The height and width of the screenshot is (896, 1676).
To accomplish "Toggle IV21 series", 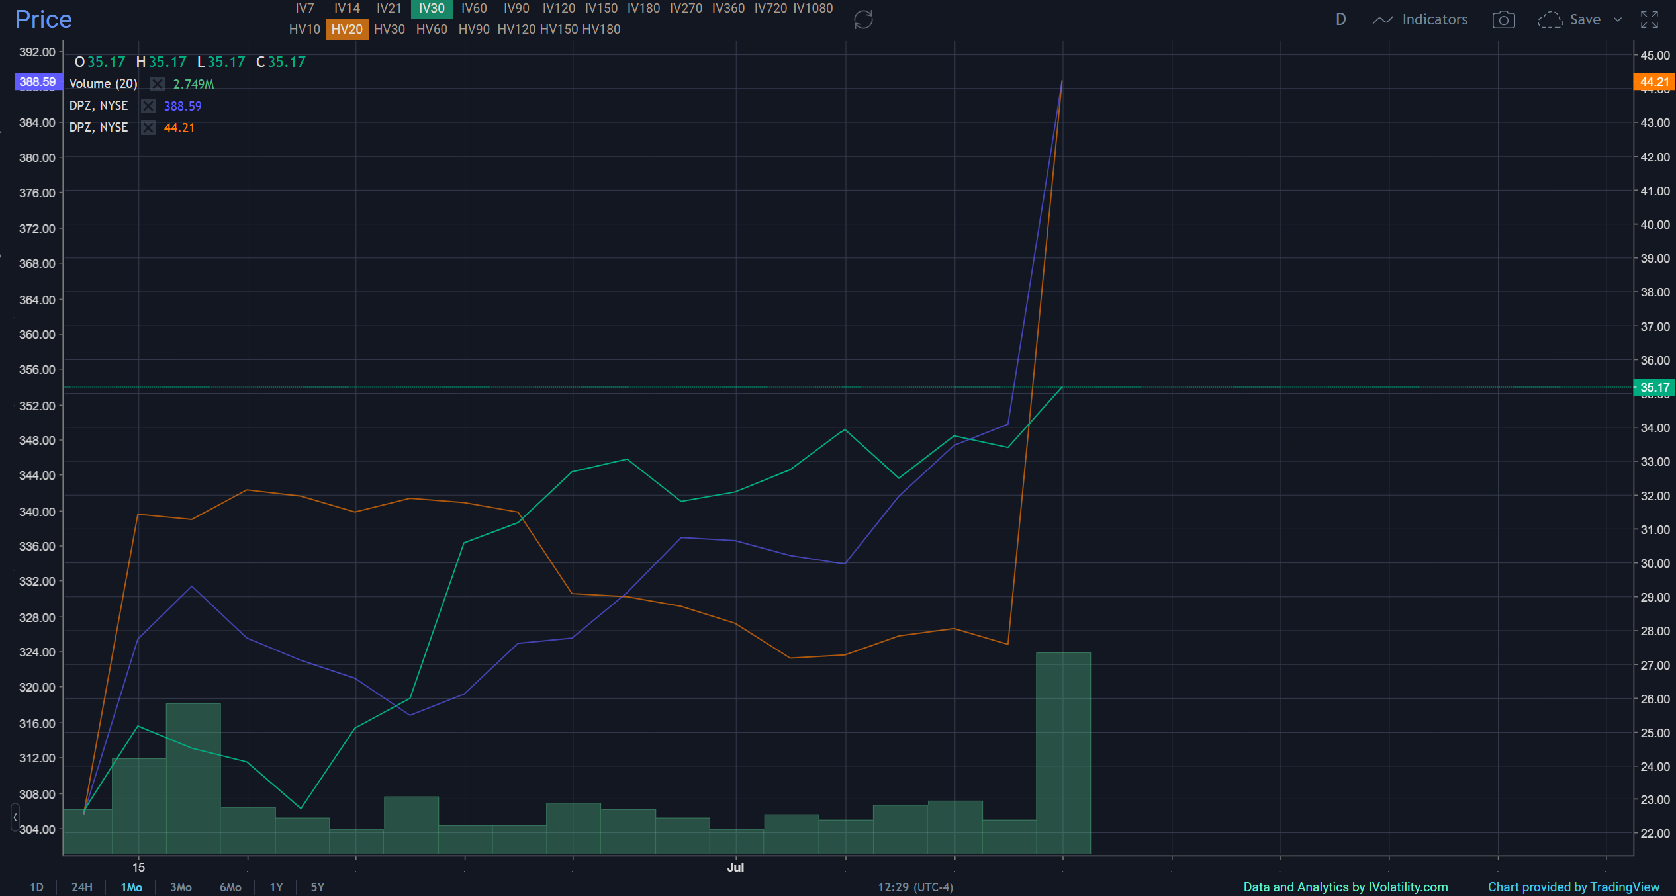I will coord(389,8).
